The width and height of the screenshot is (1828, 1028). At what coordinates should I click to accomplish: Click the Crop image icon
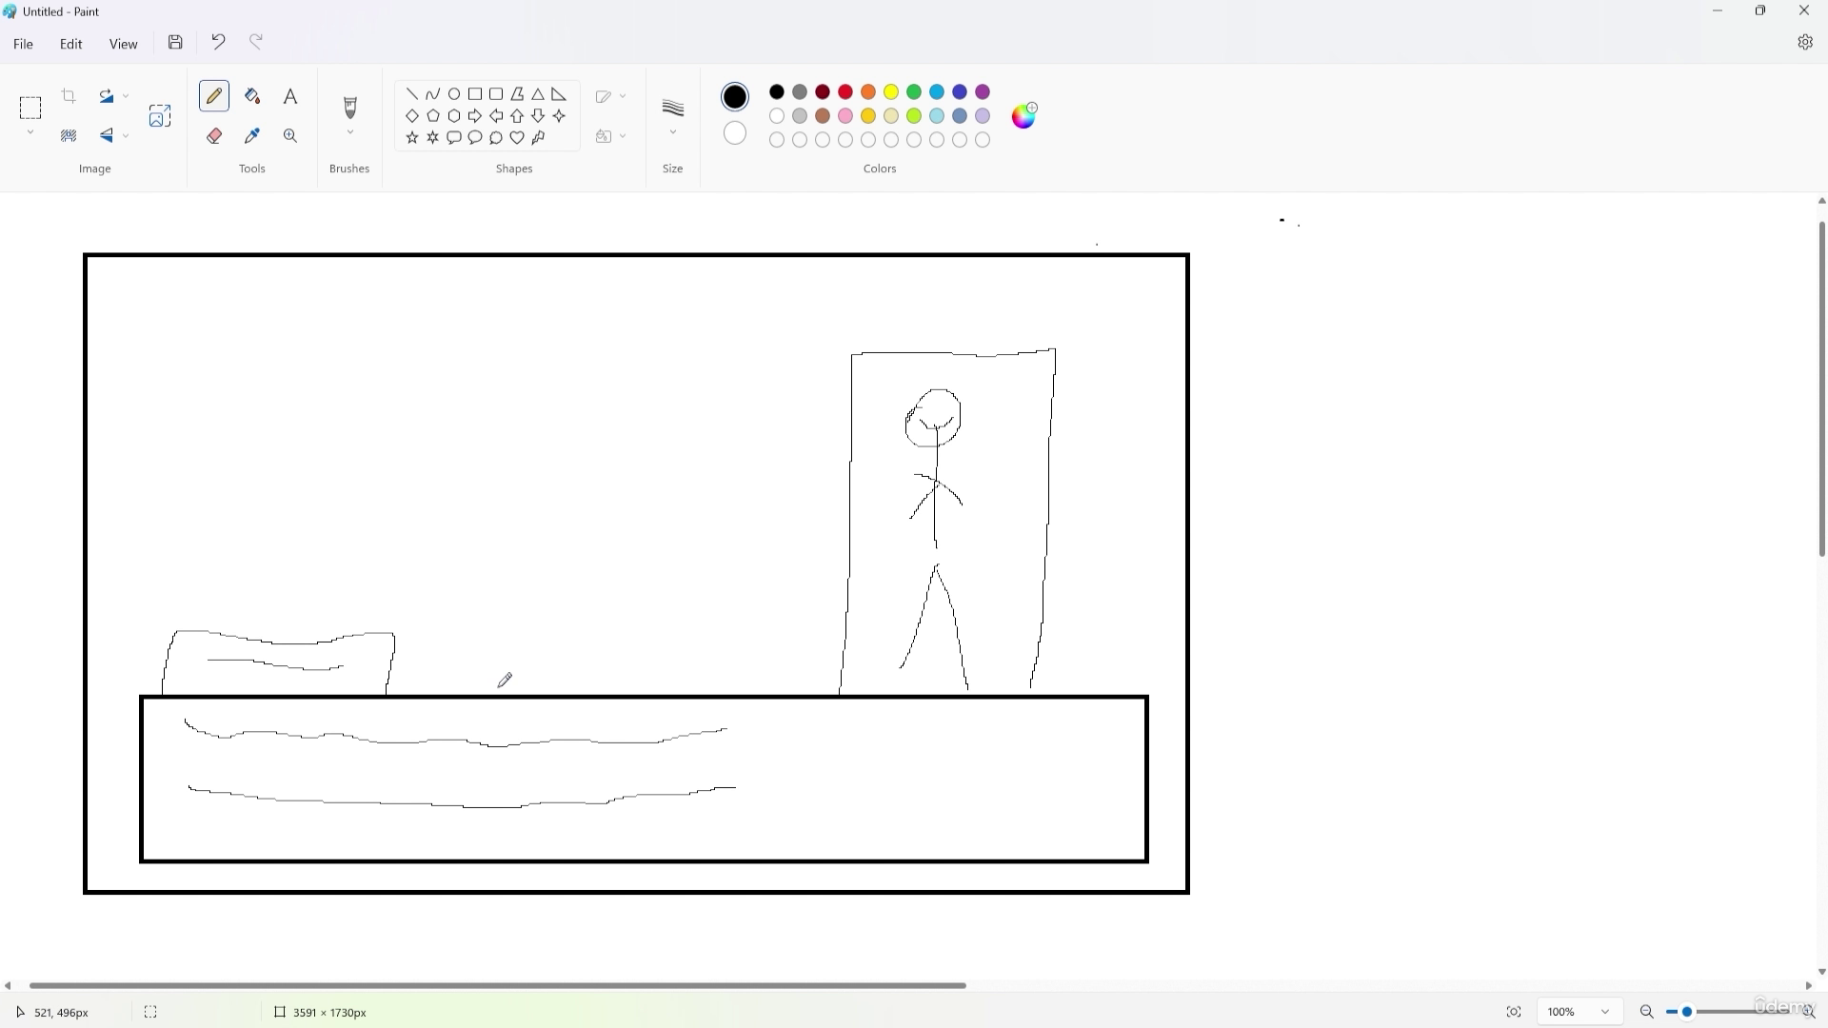pos(69,96)
